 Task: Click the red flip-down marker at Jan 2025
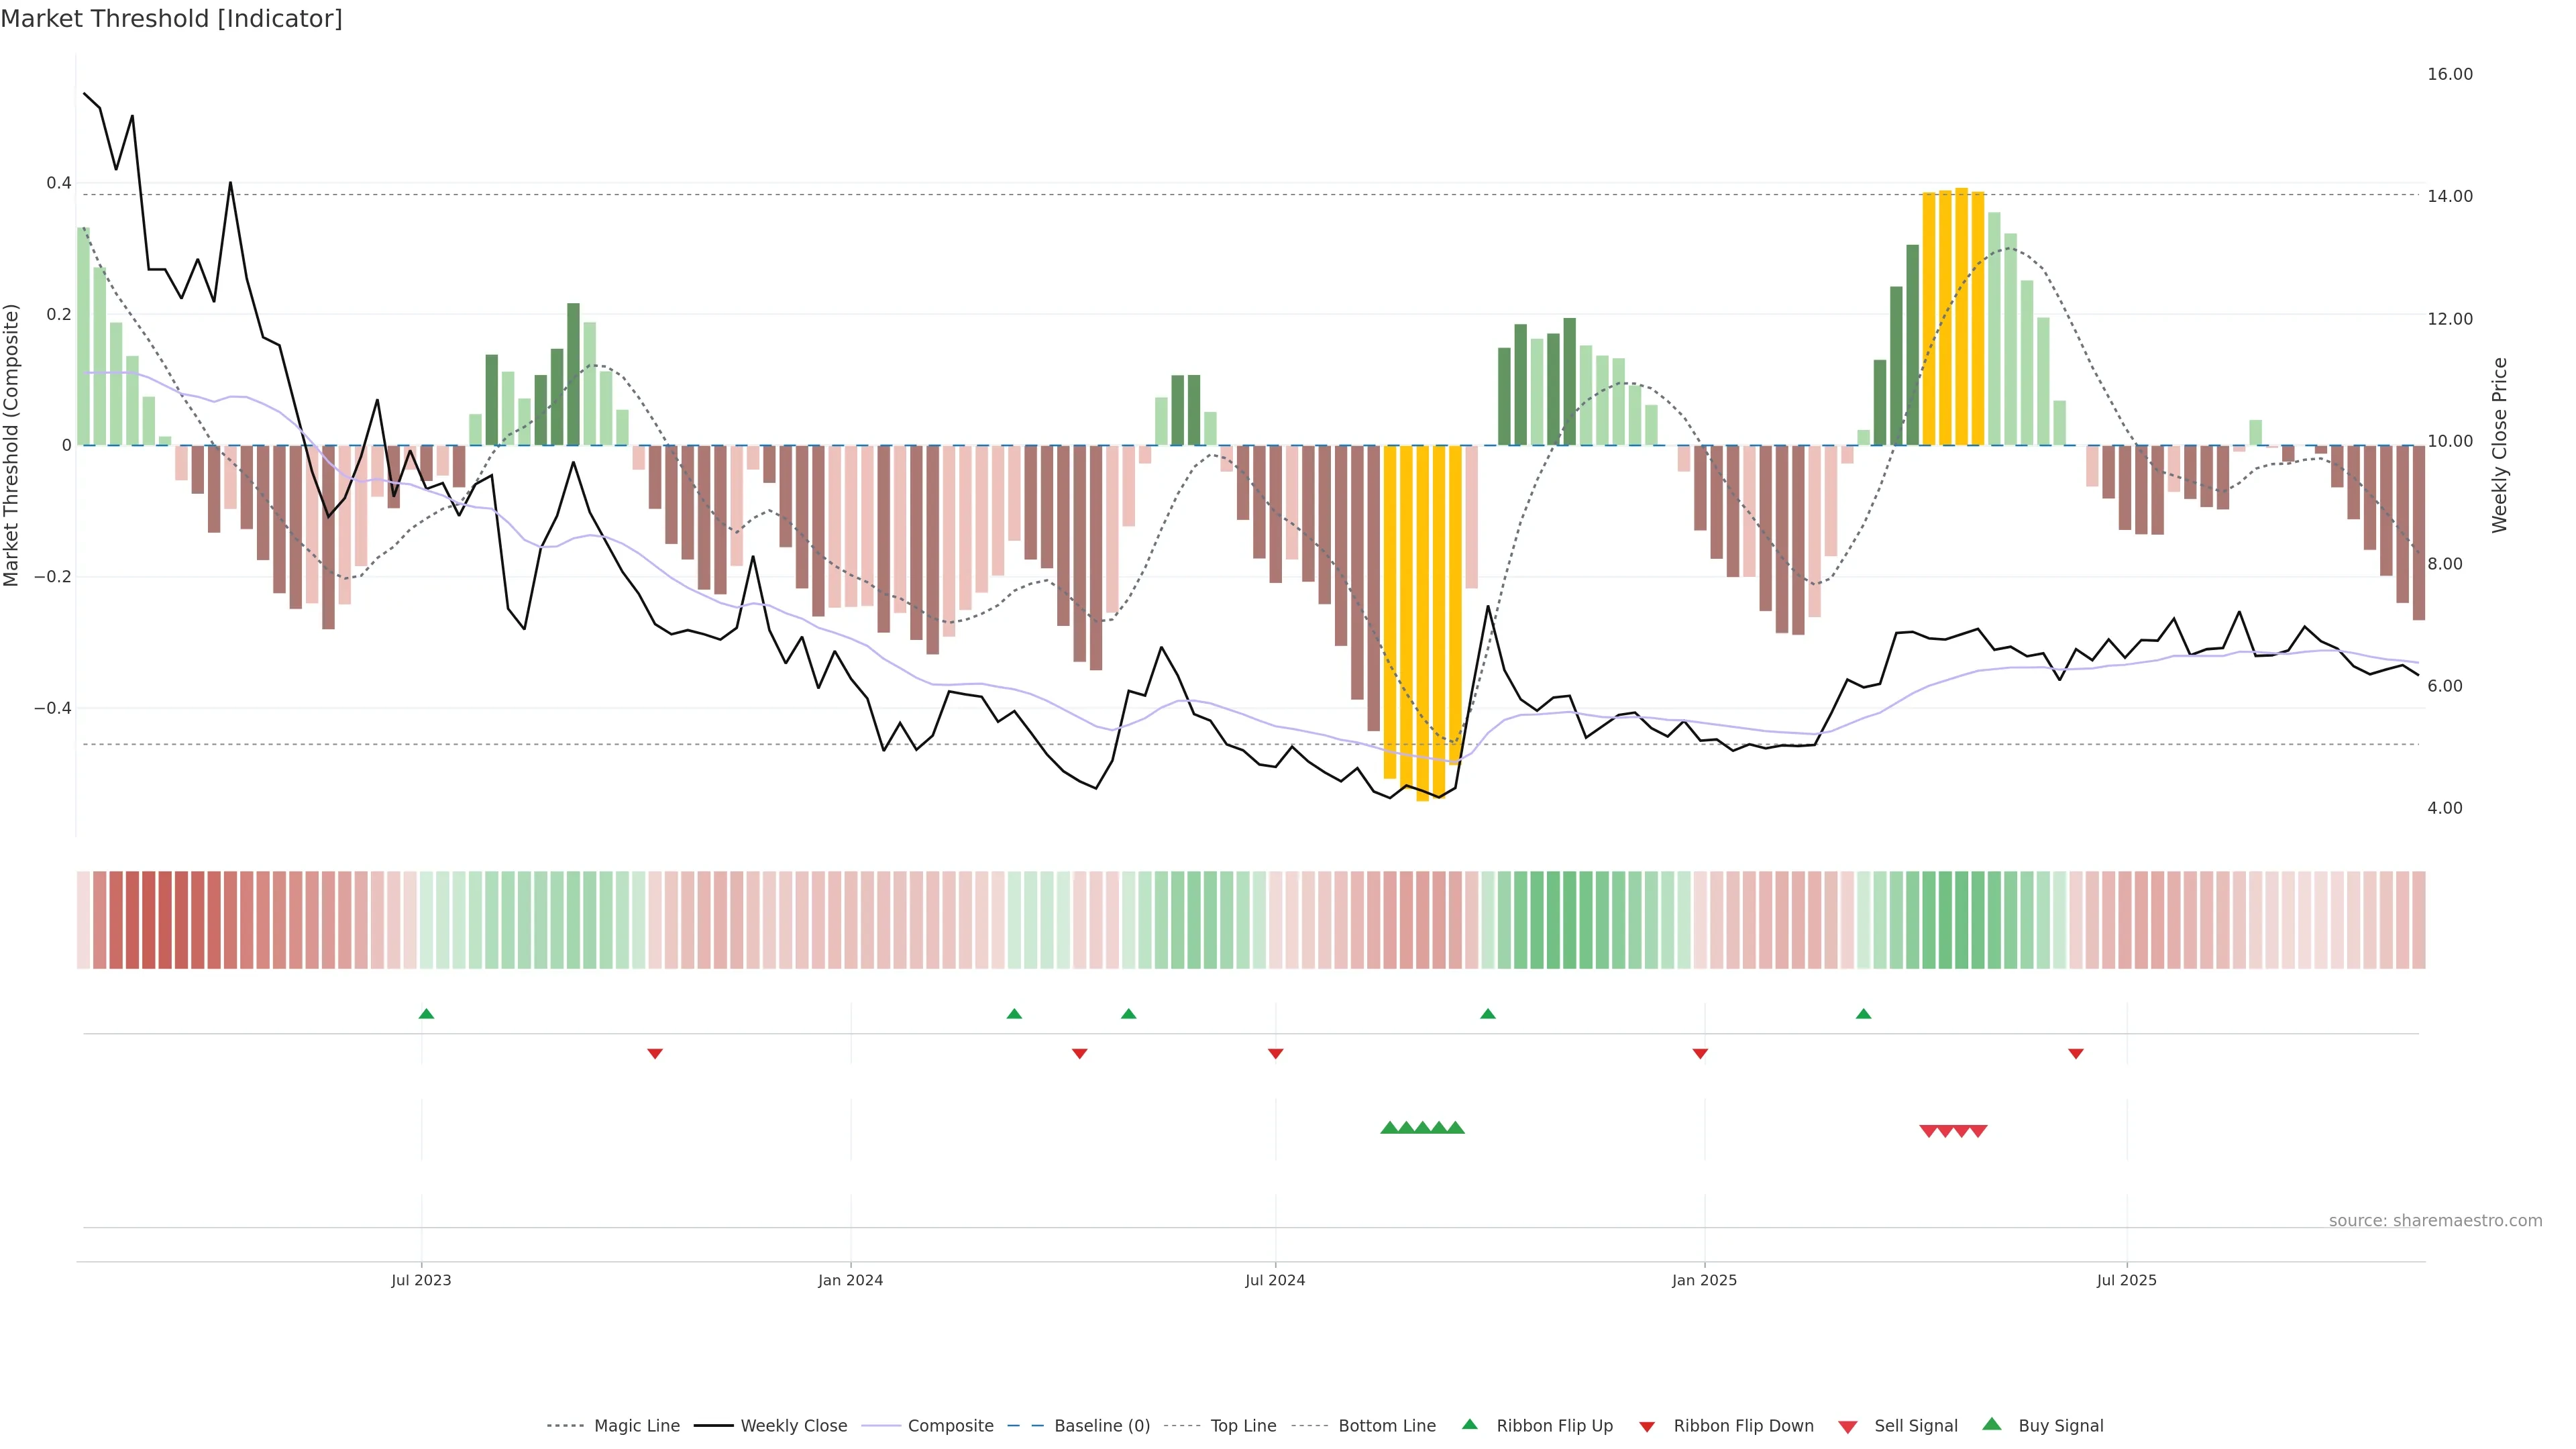1700,1053
